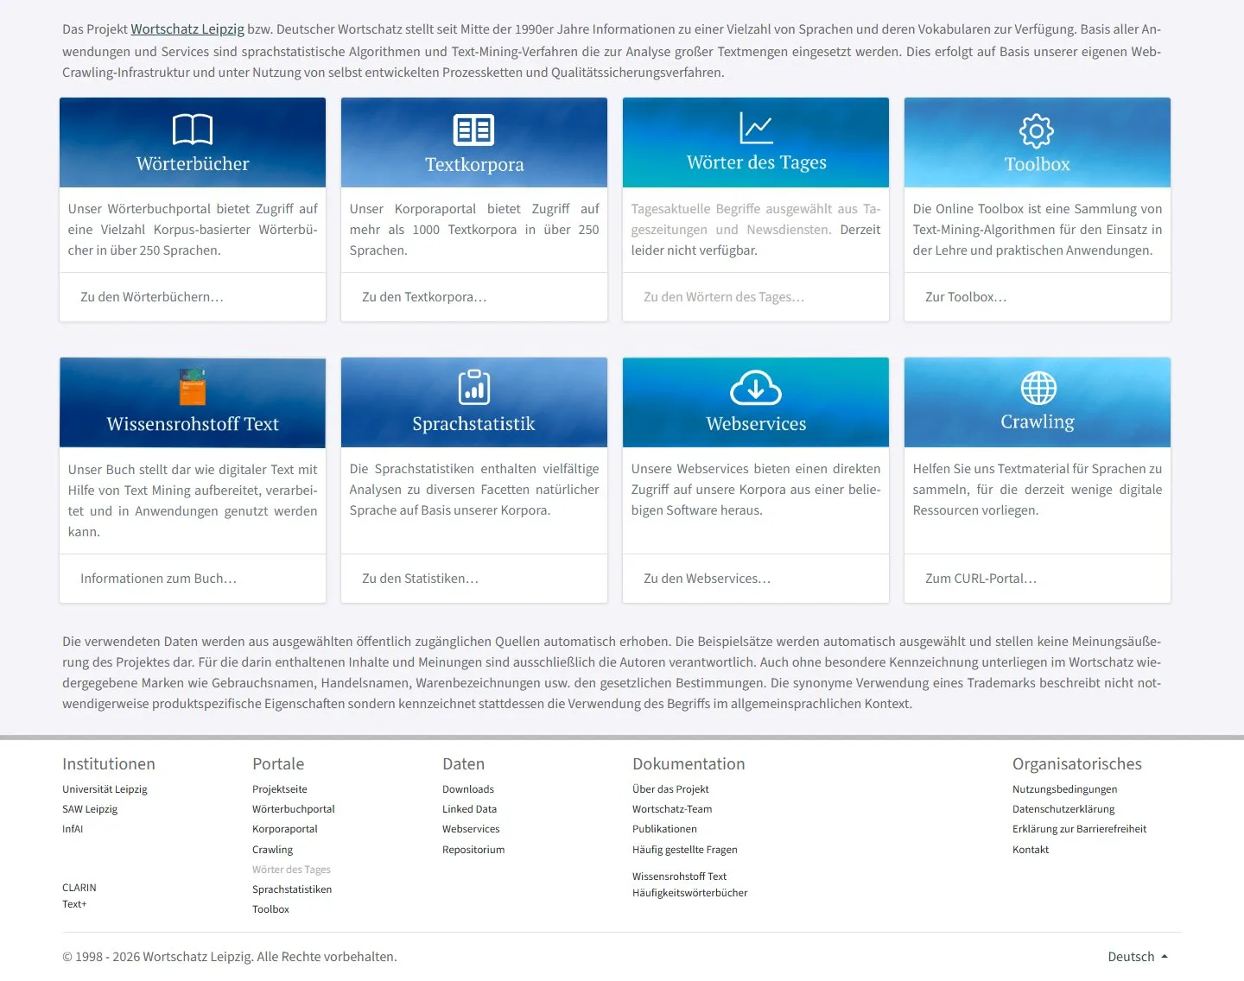Screen dimensions: 1244x981
Task: Open Sprachstatistiken footer link
Action: pyautogui.click(x=292, y=889)
